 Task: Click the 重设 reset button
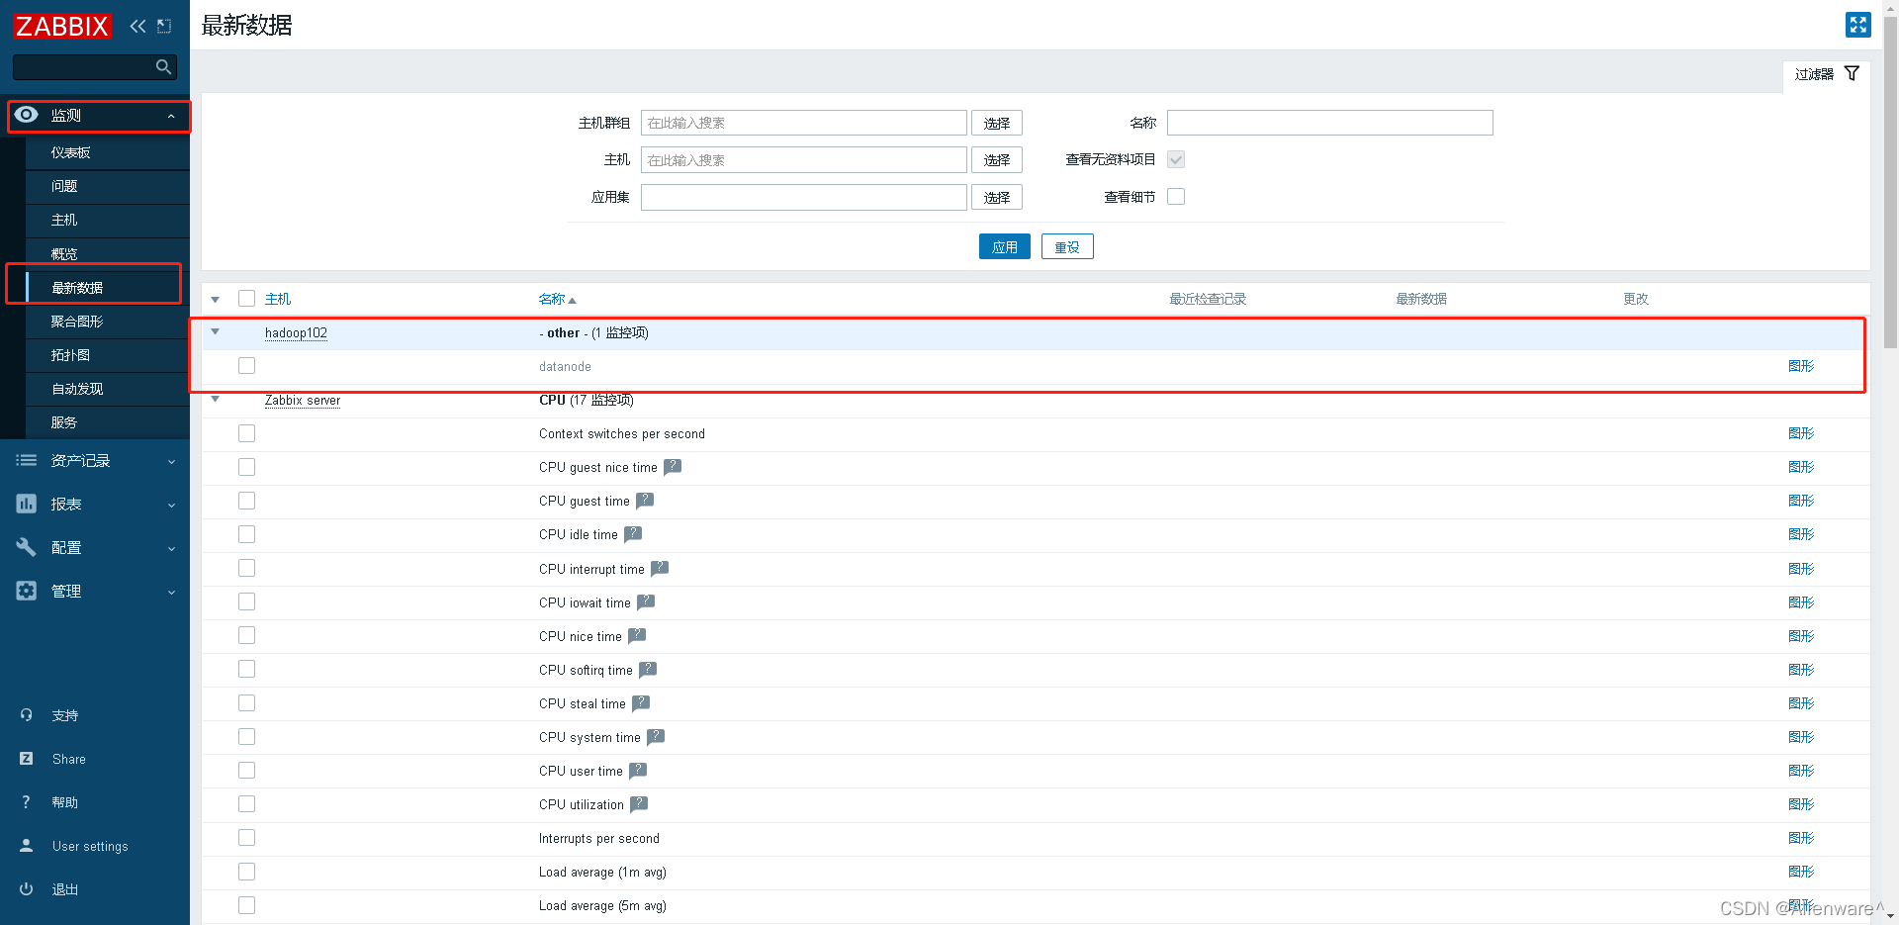[1067, 246]
